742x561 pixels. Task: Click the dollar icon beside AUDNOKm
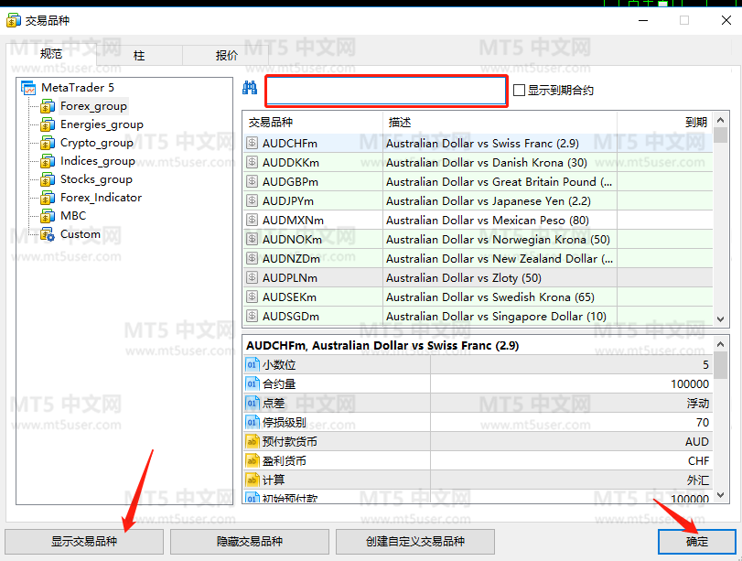click(253, 239)
